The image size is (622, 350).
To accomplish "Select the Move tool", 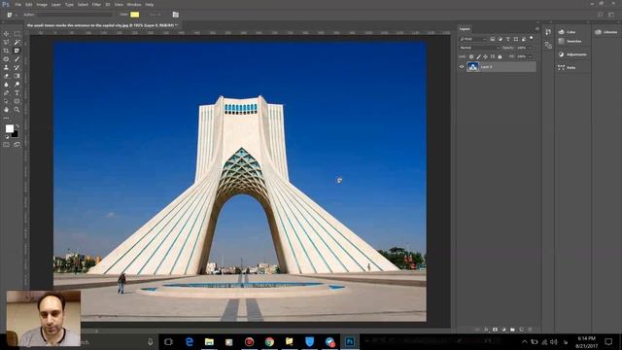I will 6,34.
